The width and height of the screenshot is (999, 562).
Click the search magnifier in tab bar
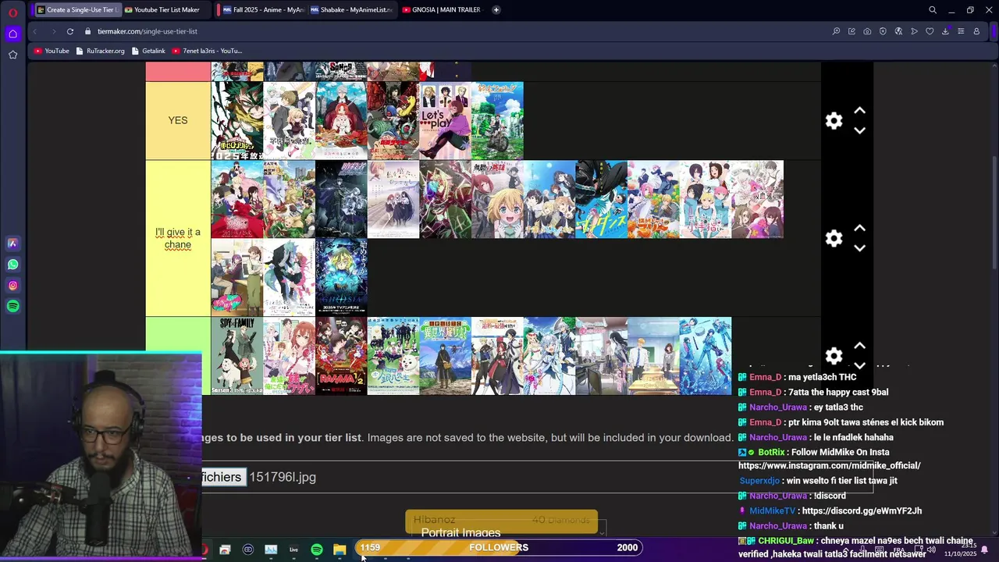(x=933, y=10)
